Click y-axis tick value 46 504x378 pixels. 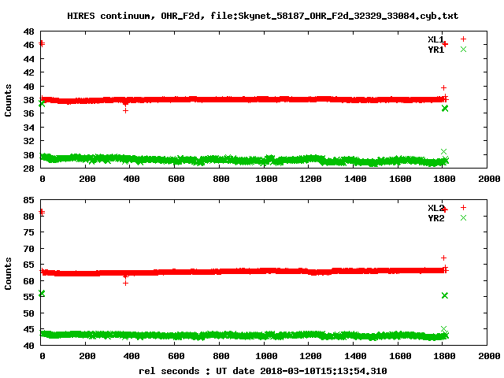pos(28,45)
